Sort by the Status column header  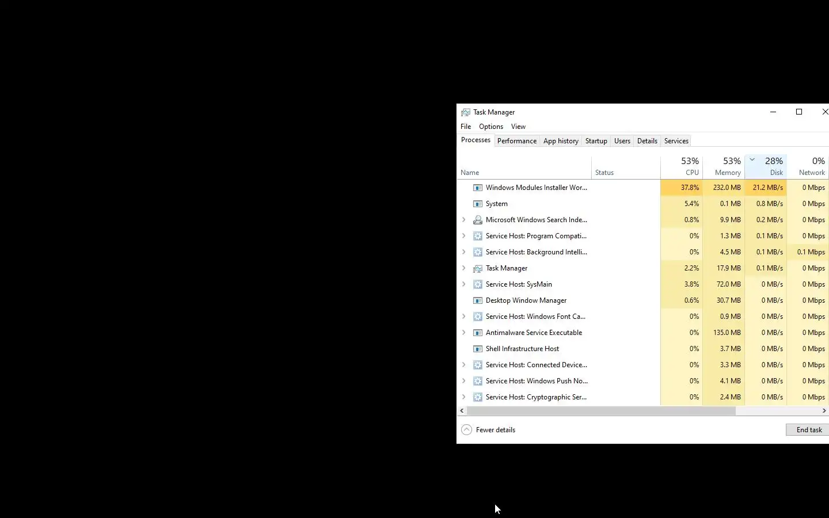point(626,167)
